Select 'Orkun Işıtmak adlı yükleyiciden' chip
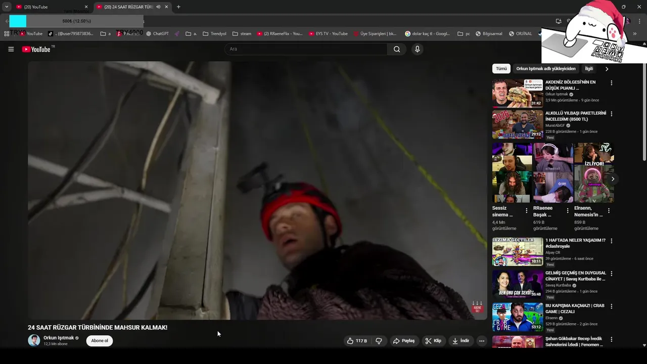Screen dimensions: 647x364 (x=546, y=69)
